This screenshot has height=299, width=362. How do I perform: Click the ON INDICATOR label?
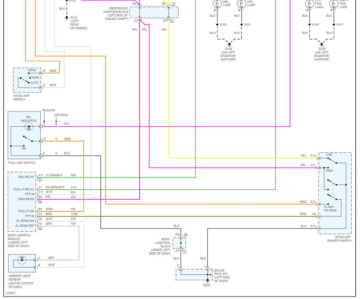pos(28,119)
